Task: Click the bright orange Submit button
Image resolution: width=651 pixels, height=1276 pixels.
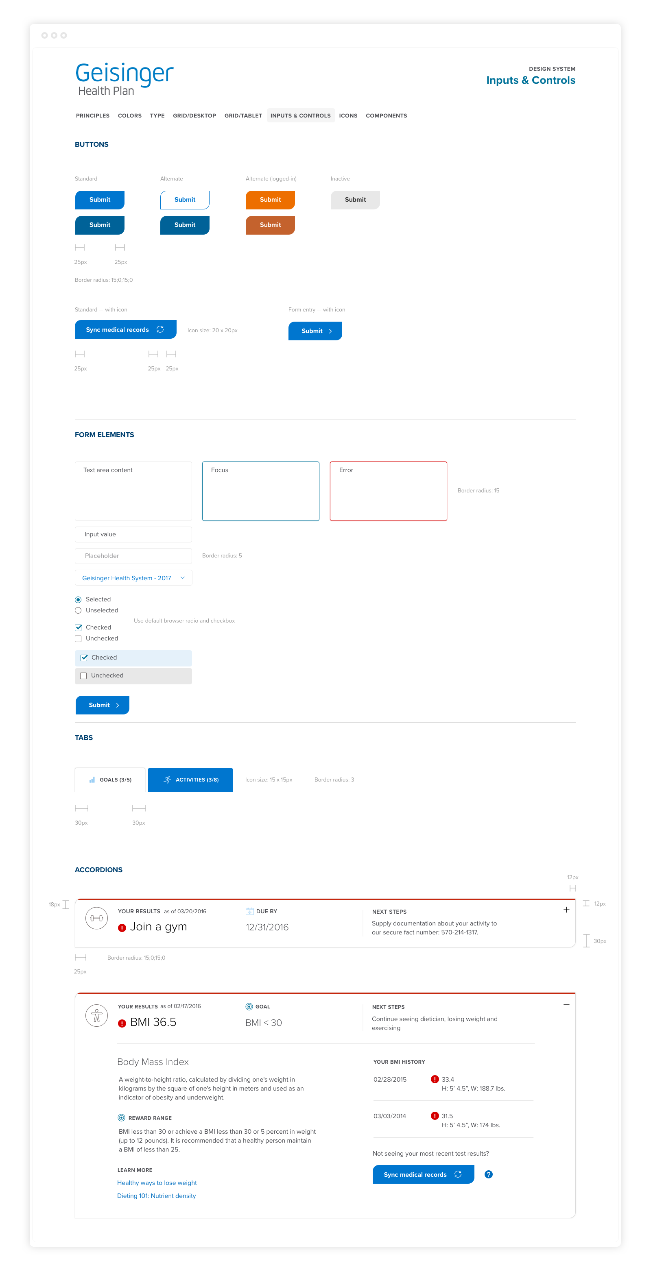Action: tap(270, 200)
